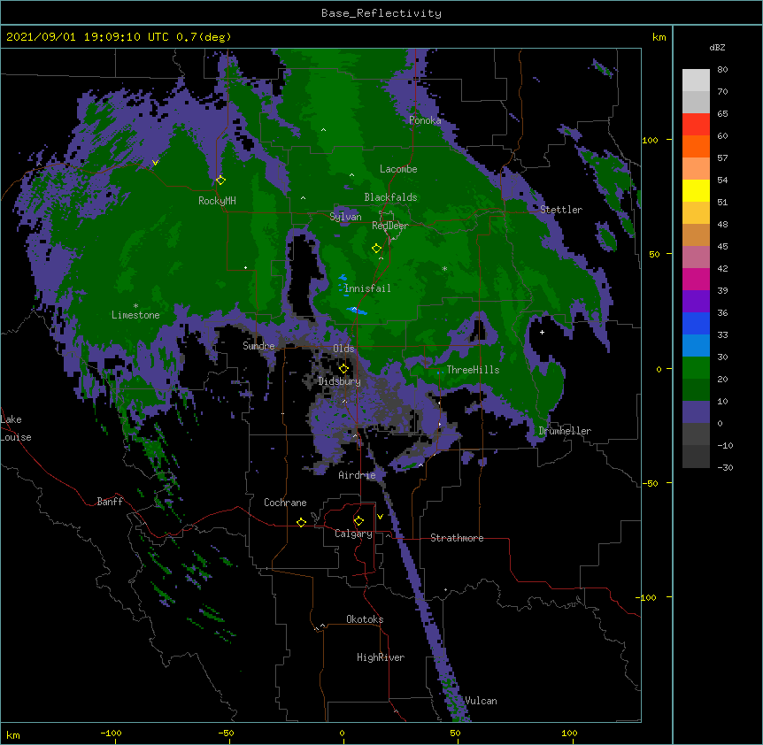Click the Limestone label text

[x=135, y=315]
